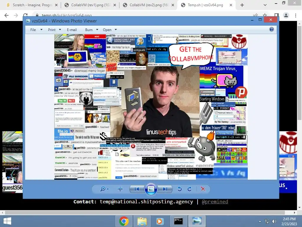Open the Open menu in Photo Viewer

[x=107, y=30]
